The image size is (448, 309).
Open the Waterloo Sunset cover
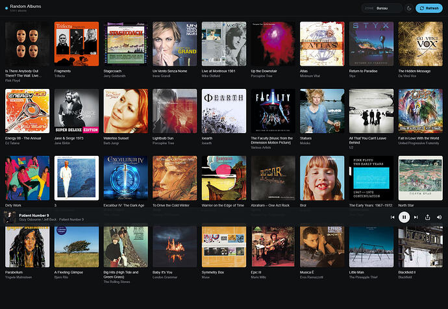(x=126, y=111)
